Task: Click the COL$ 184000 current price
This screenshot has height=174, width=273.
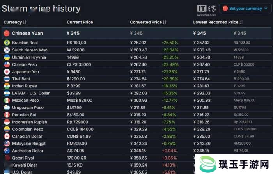Action: click(80, 129)
